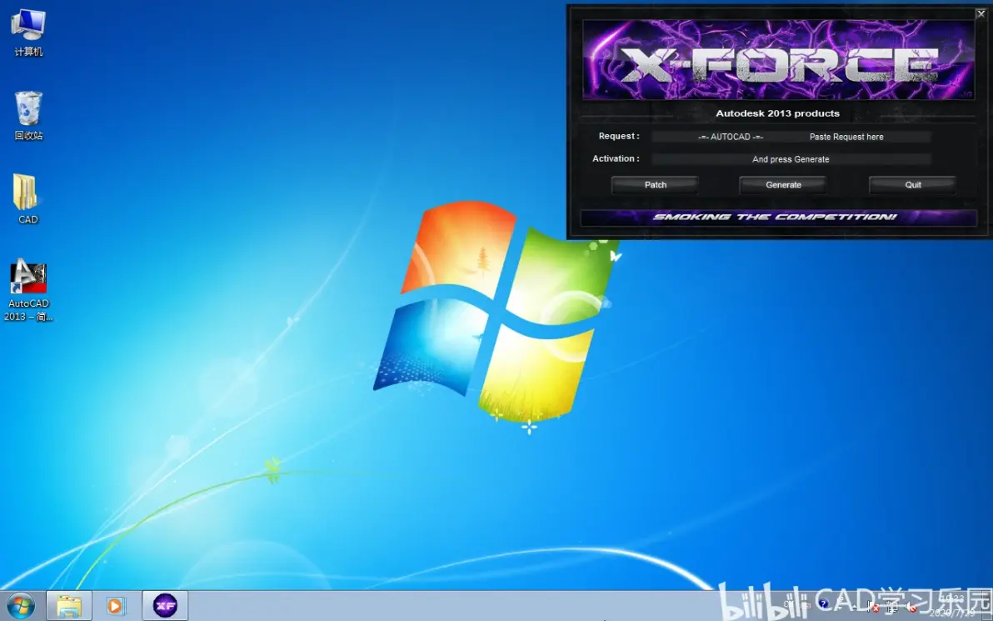The image size is (993, 621).
Task: Select the AutoCAD 2013 desktop shortcut
Action: (x=28, y=289)
